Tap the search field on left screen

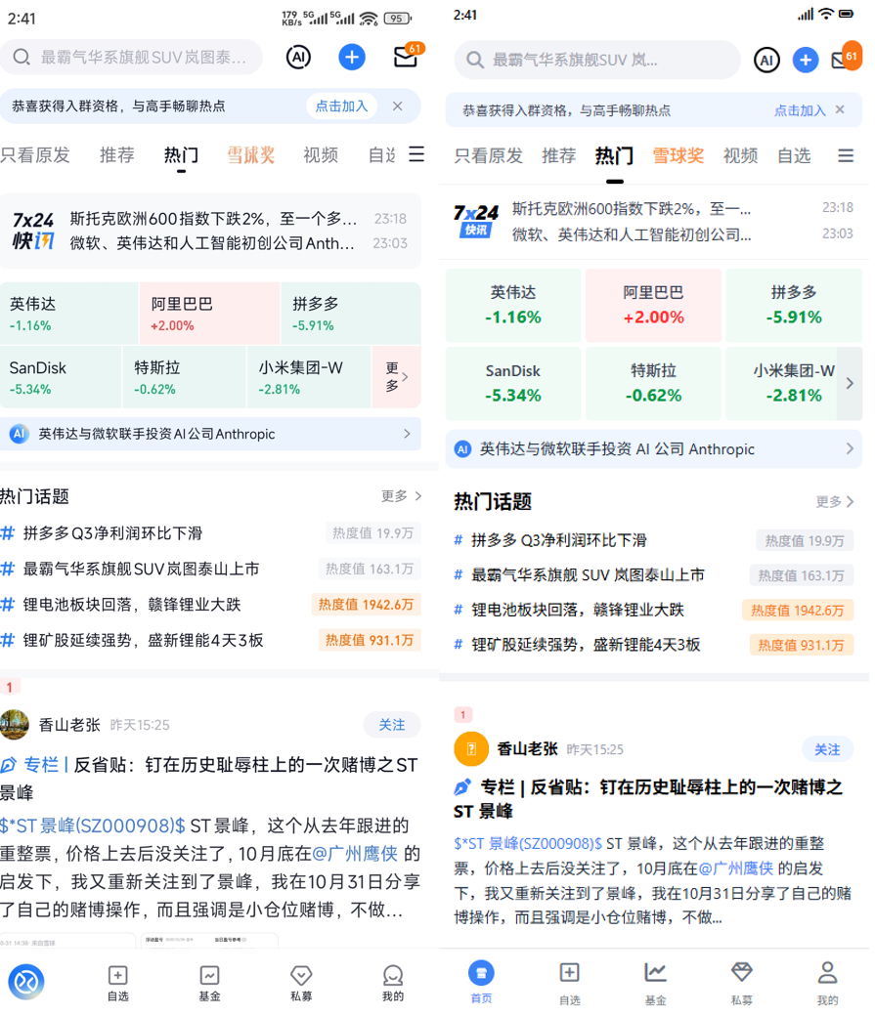132,57
